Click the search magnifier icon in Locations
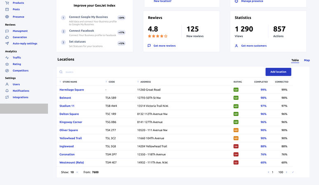Image resolution: width=319 pixels, height=185 pixels. [x=61, y=72]
